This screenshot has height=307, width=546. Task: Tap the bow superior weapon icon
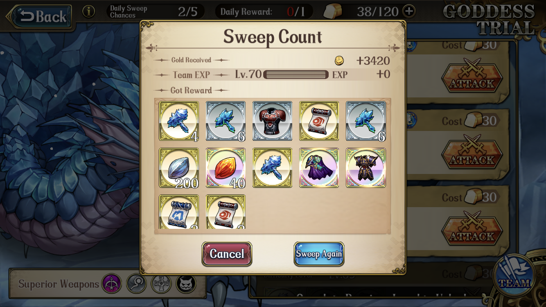point(112,284)
